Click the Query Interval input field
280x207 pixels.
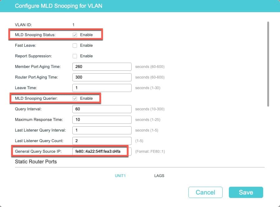coord(102,109)
